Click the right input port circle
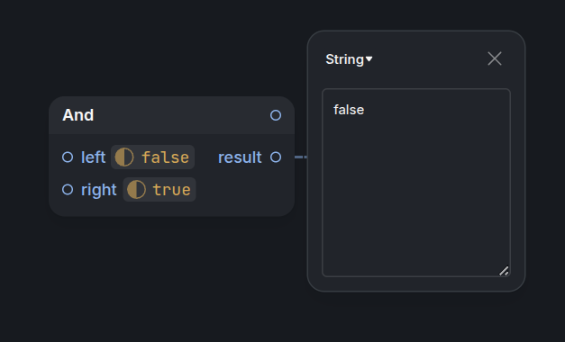This screenshot has height=342, width=565. 68,189
